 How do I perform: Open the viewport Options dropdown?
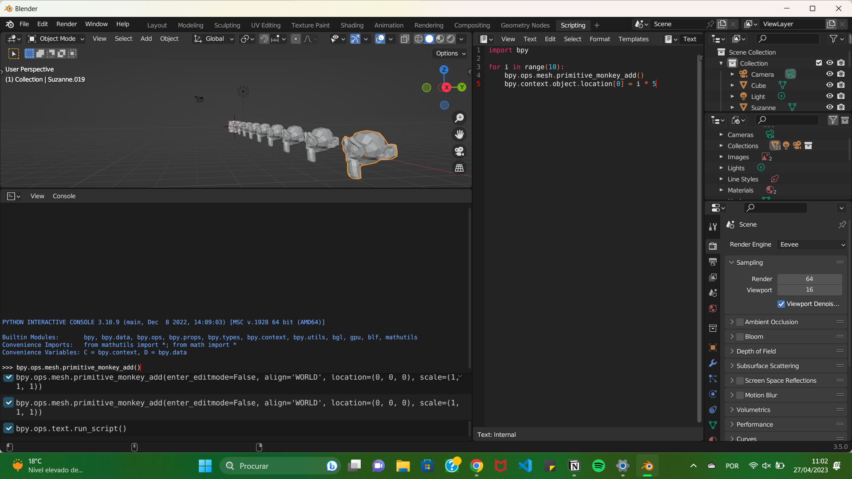tap(450, 53)
